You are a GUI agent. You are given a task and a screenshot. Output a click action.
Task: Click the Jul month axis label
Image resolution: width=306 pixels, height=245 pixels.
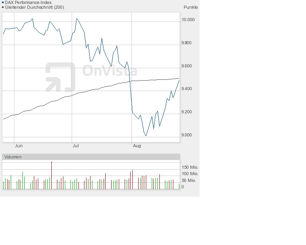point(76,146)
